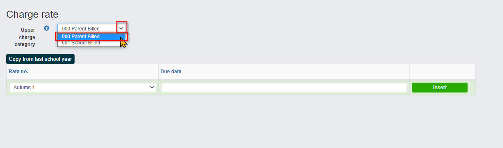Click the blue question mark help icon
The width and height of the screenshot is (503, 148).
coord(47,29)
